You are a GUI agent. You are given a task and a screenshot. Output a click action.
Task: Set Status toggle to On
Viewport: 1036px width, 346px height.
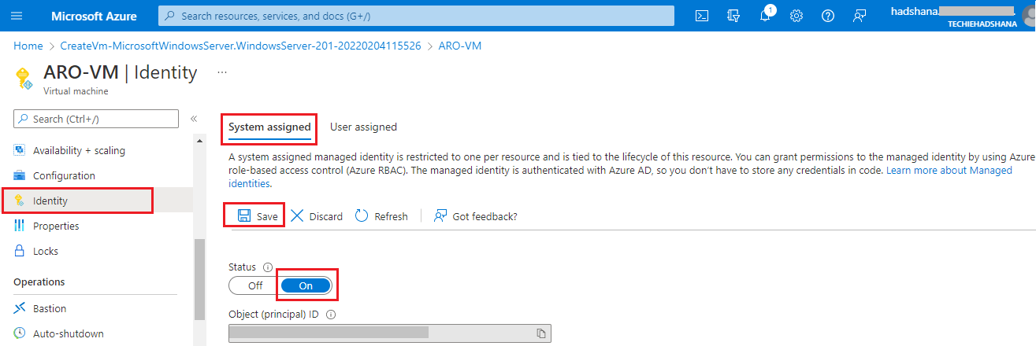pyautogui.click(x=306, y=285)
